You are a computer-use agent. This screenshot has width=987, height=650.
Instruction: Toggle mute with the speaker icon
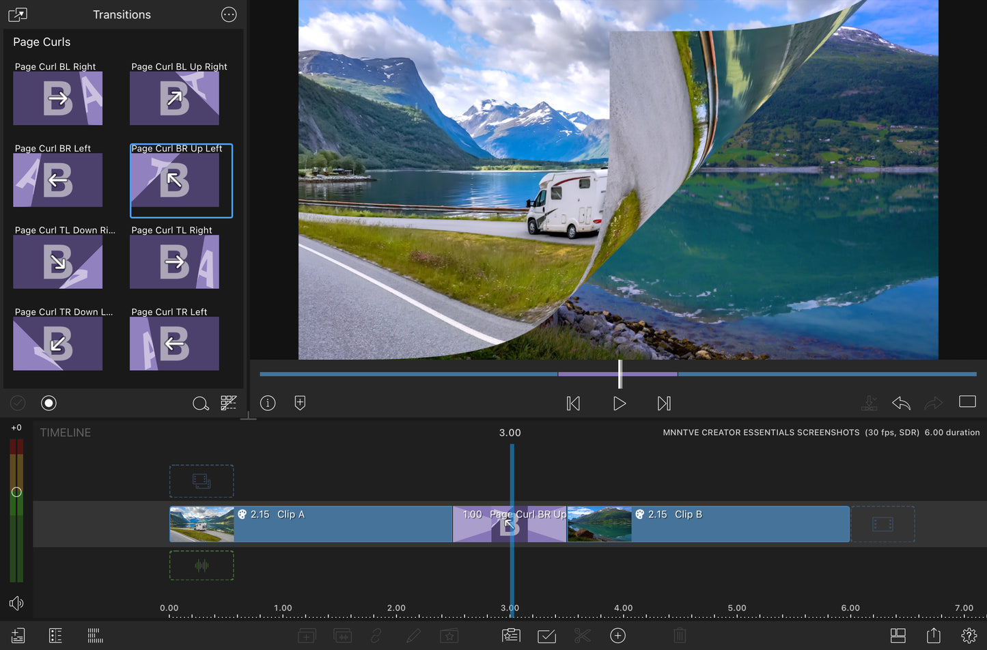click(x=16, y=603)
